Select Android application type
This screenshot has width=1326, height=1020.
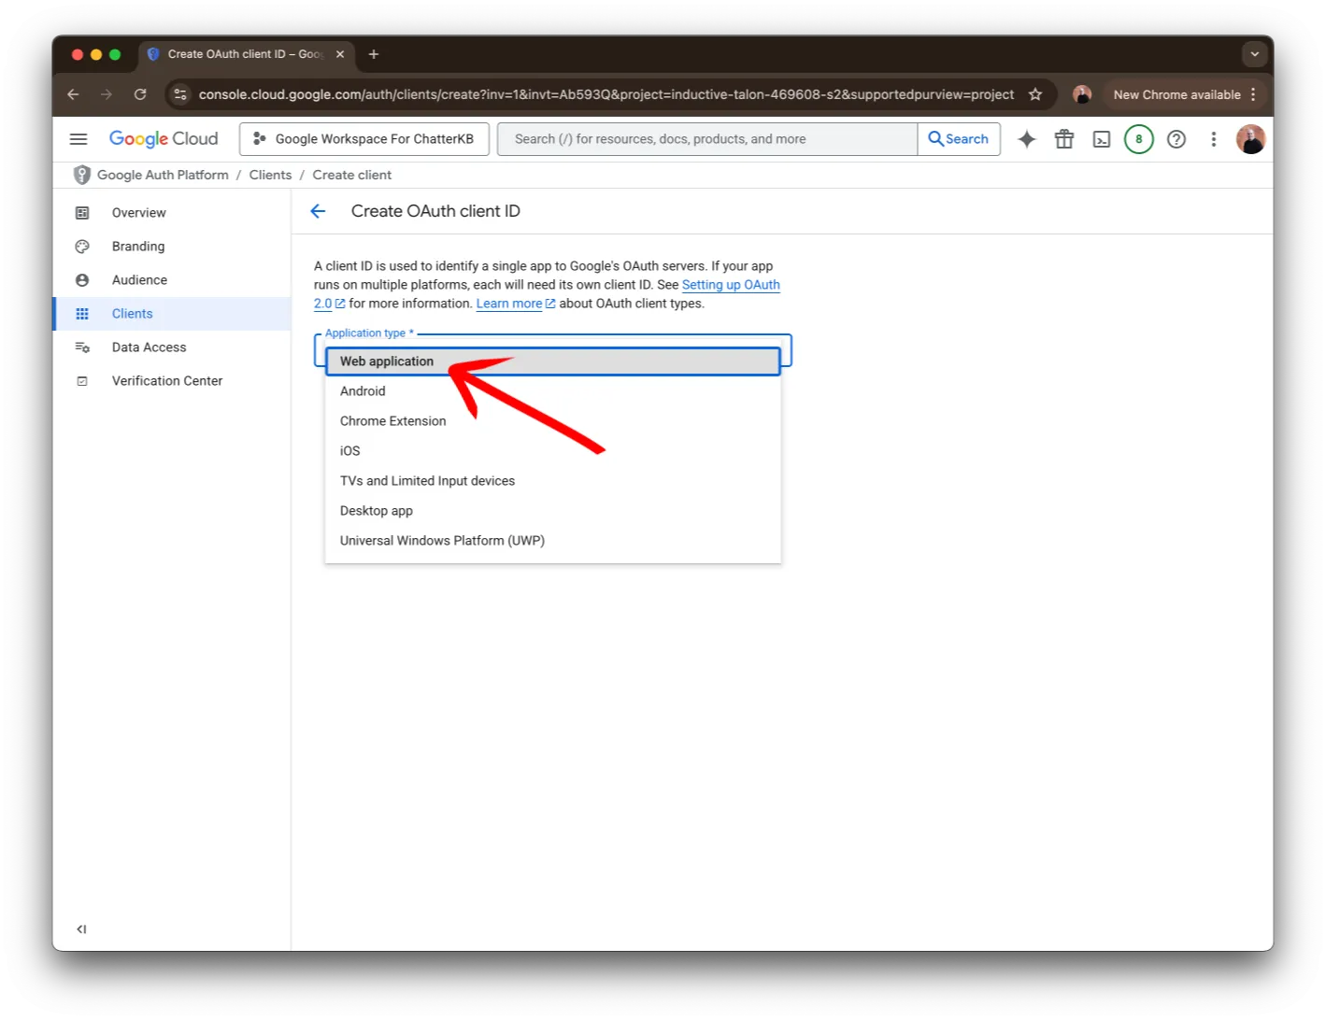(x=553, y=391)
